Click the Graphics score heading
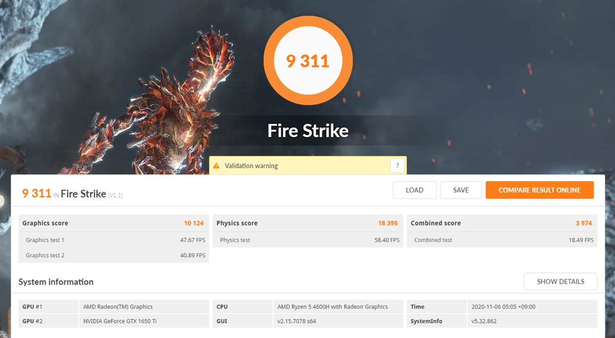Viewport: 615px width, 338px height. click(x=45, y=223)
